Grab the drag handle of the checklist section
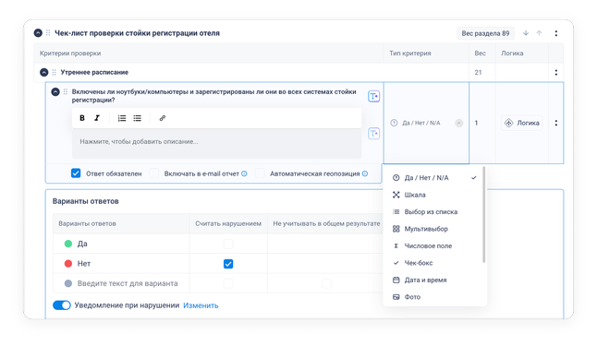Viewport: 597px width, 346px height. coord(48,33)
